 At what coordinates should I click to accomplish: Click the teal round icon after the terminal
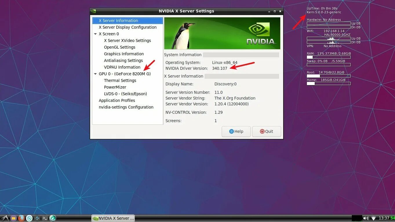click(x=52, y=218)
